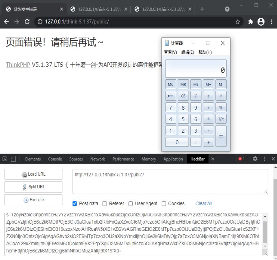Minimize the 计算器 window
Viewport: 277px width, 260px height.
[x=194, y=43]
